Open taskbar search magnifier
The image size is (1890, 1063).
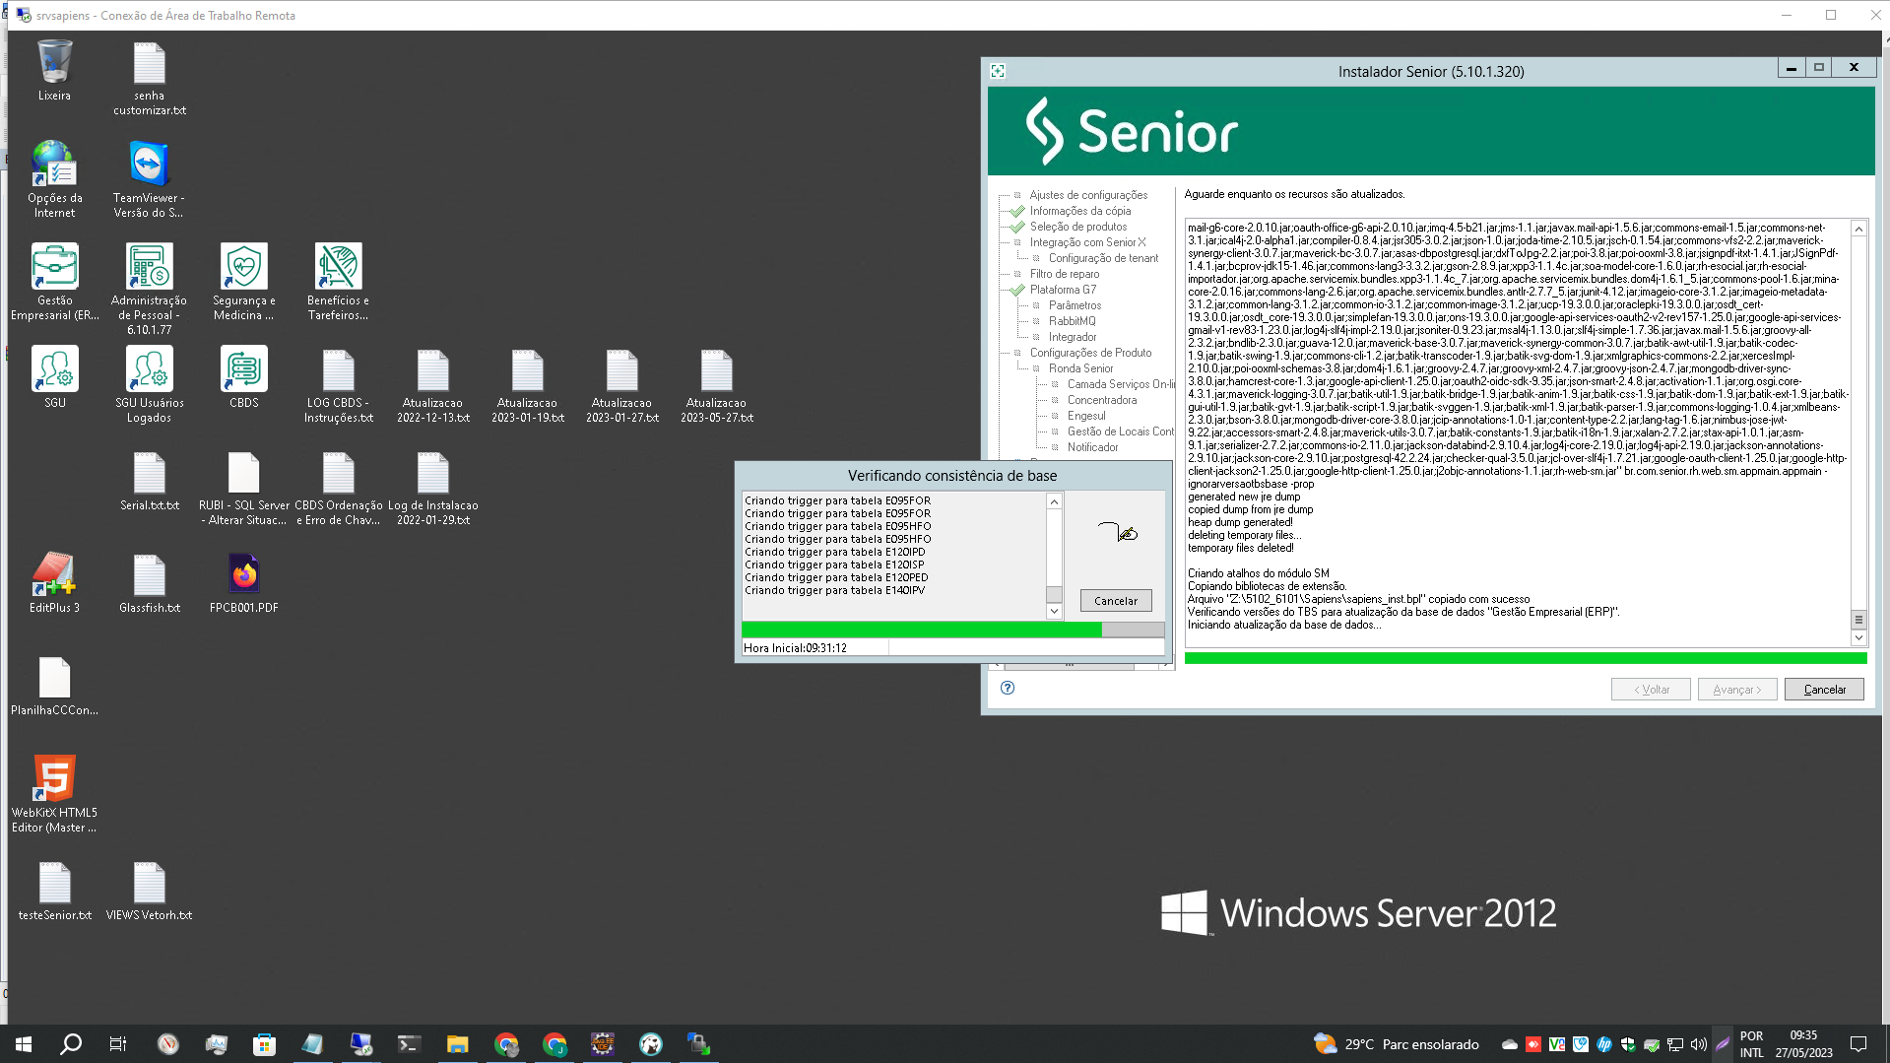[71, 1043]
